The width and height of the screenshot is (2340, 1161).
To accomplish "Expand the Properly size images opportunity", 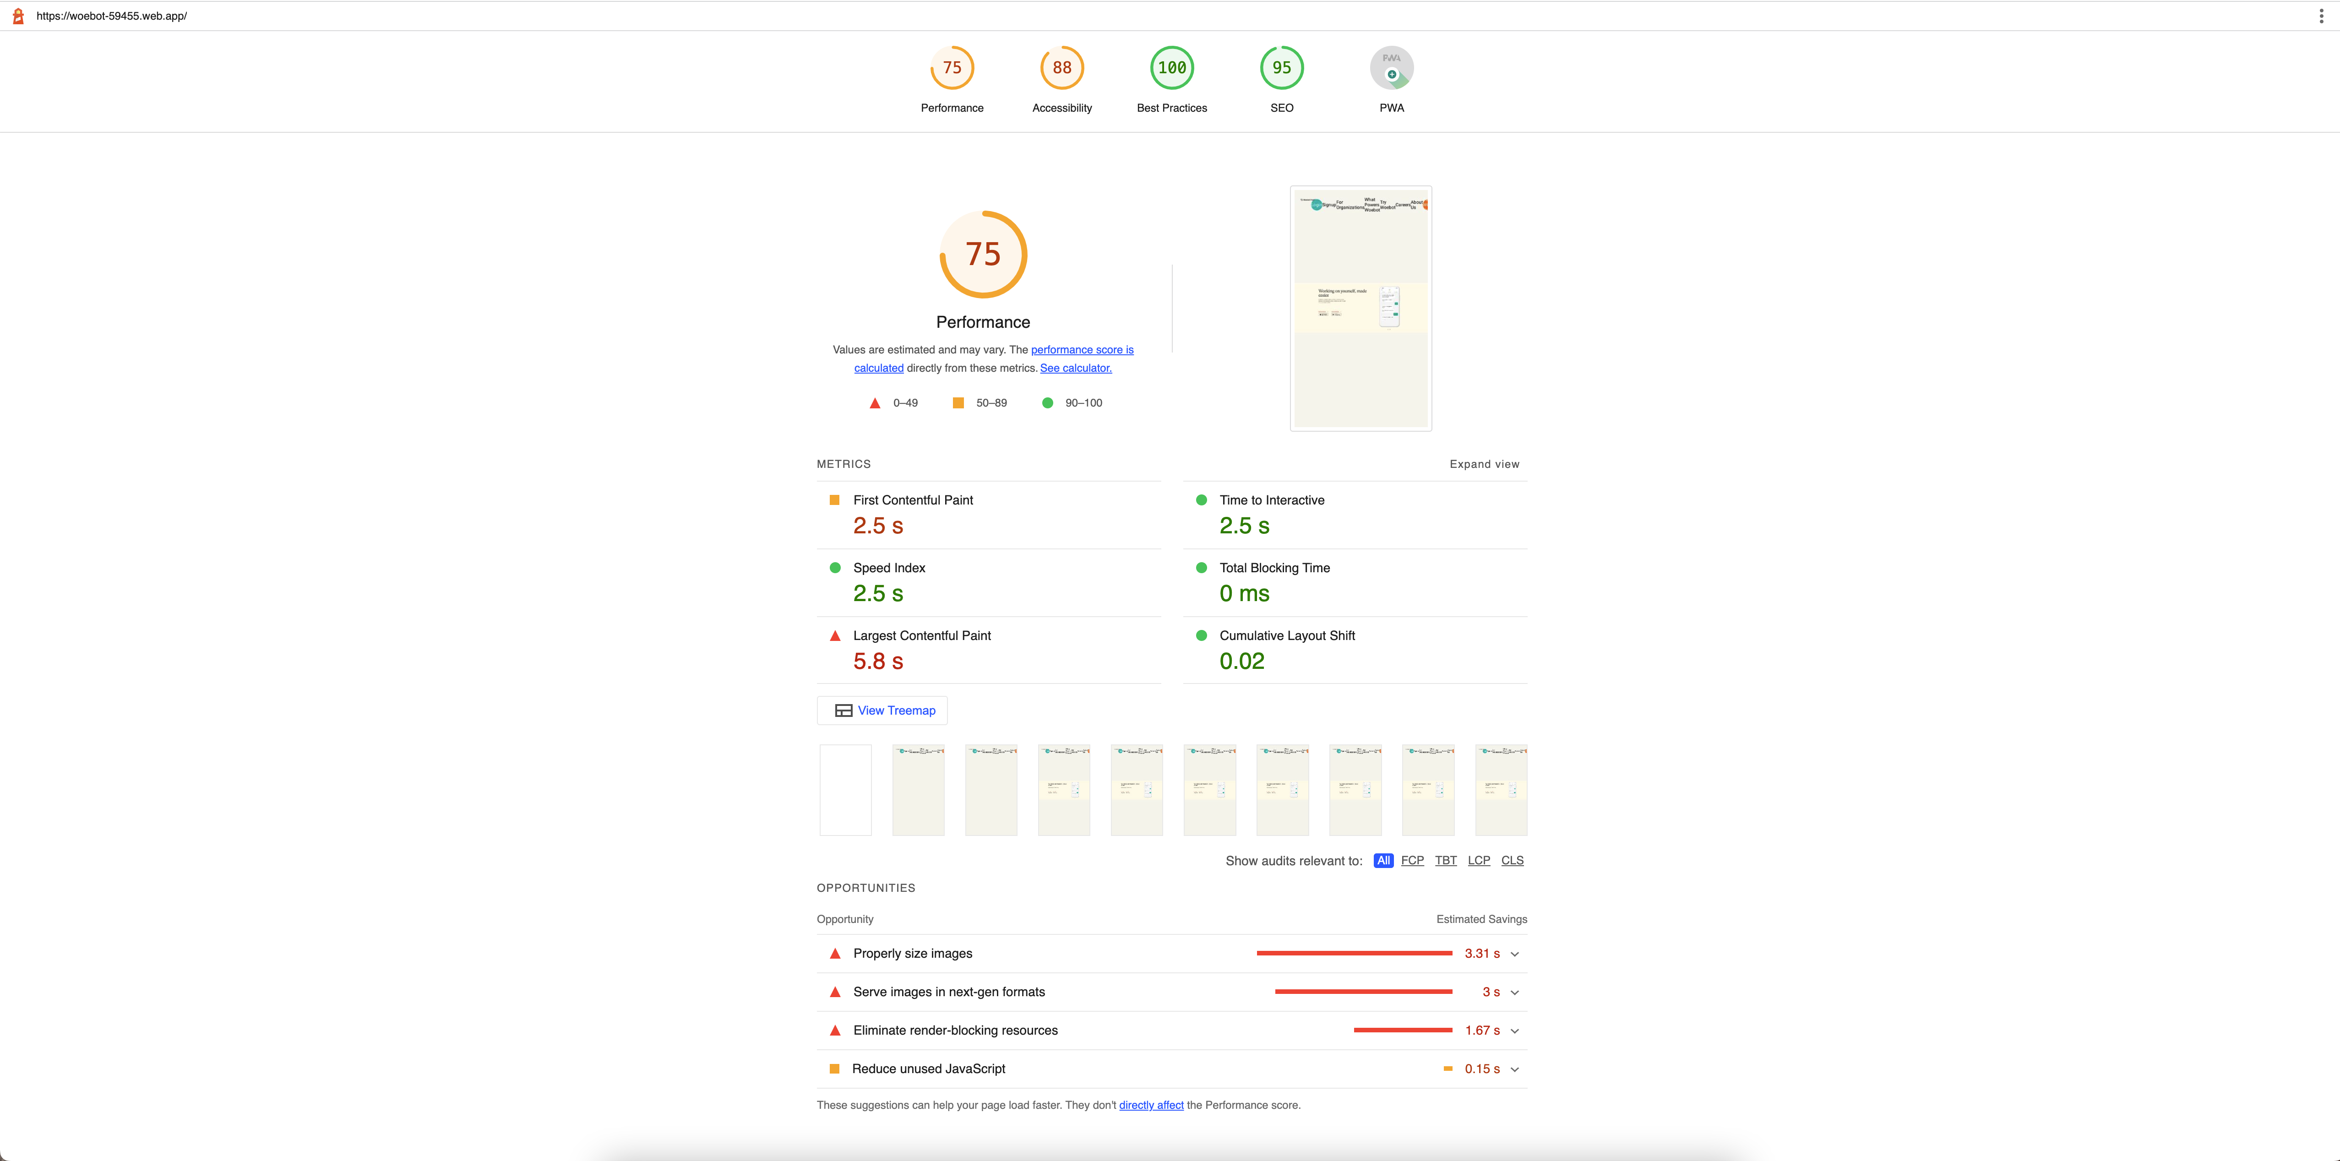I will (x=1514, y=954).
